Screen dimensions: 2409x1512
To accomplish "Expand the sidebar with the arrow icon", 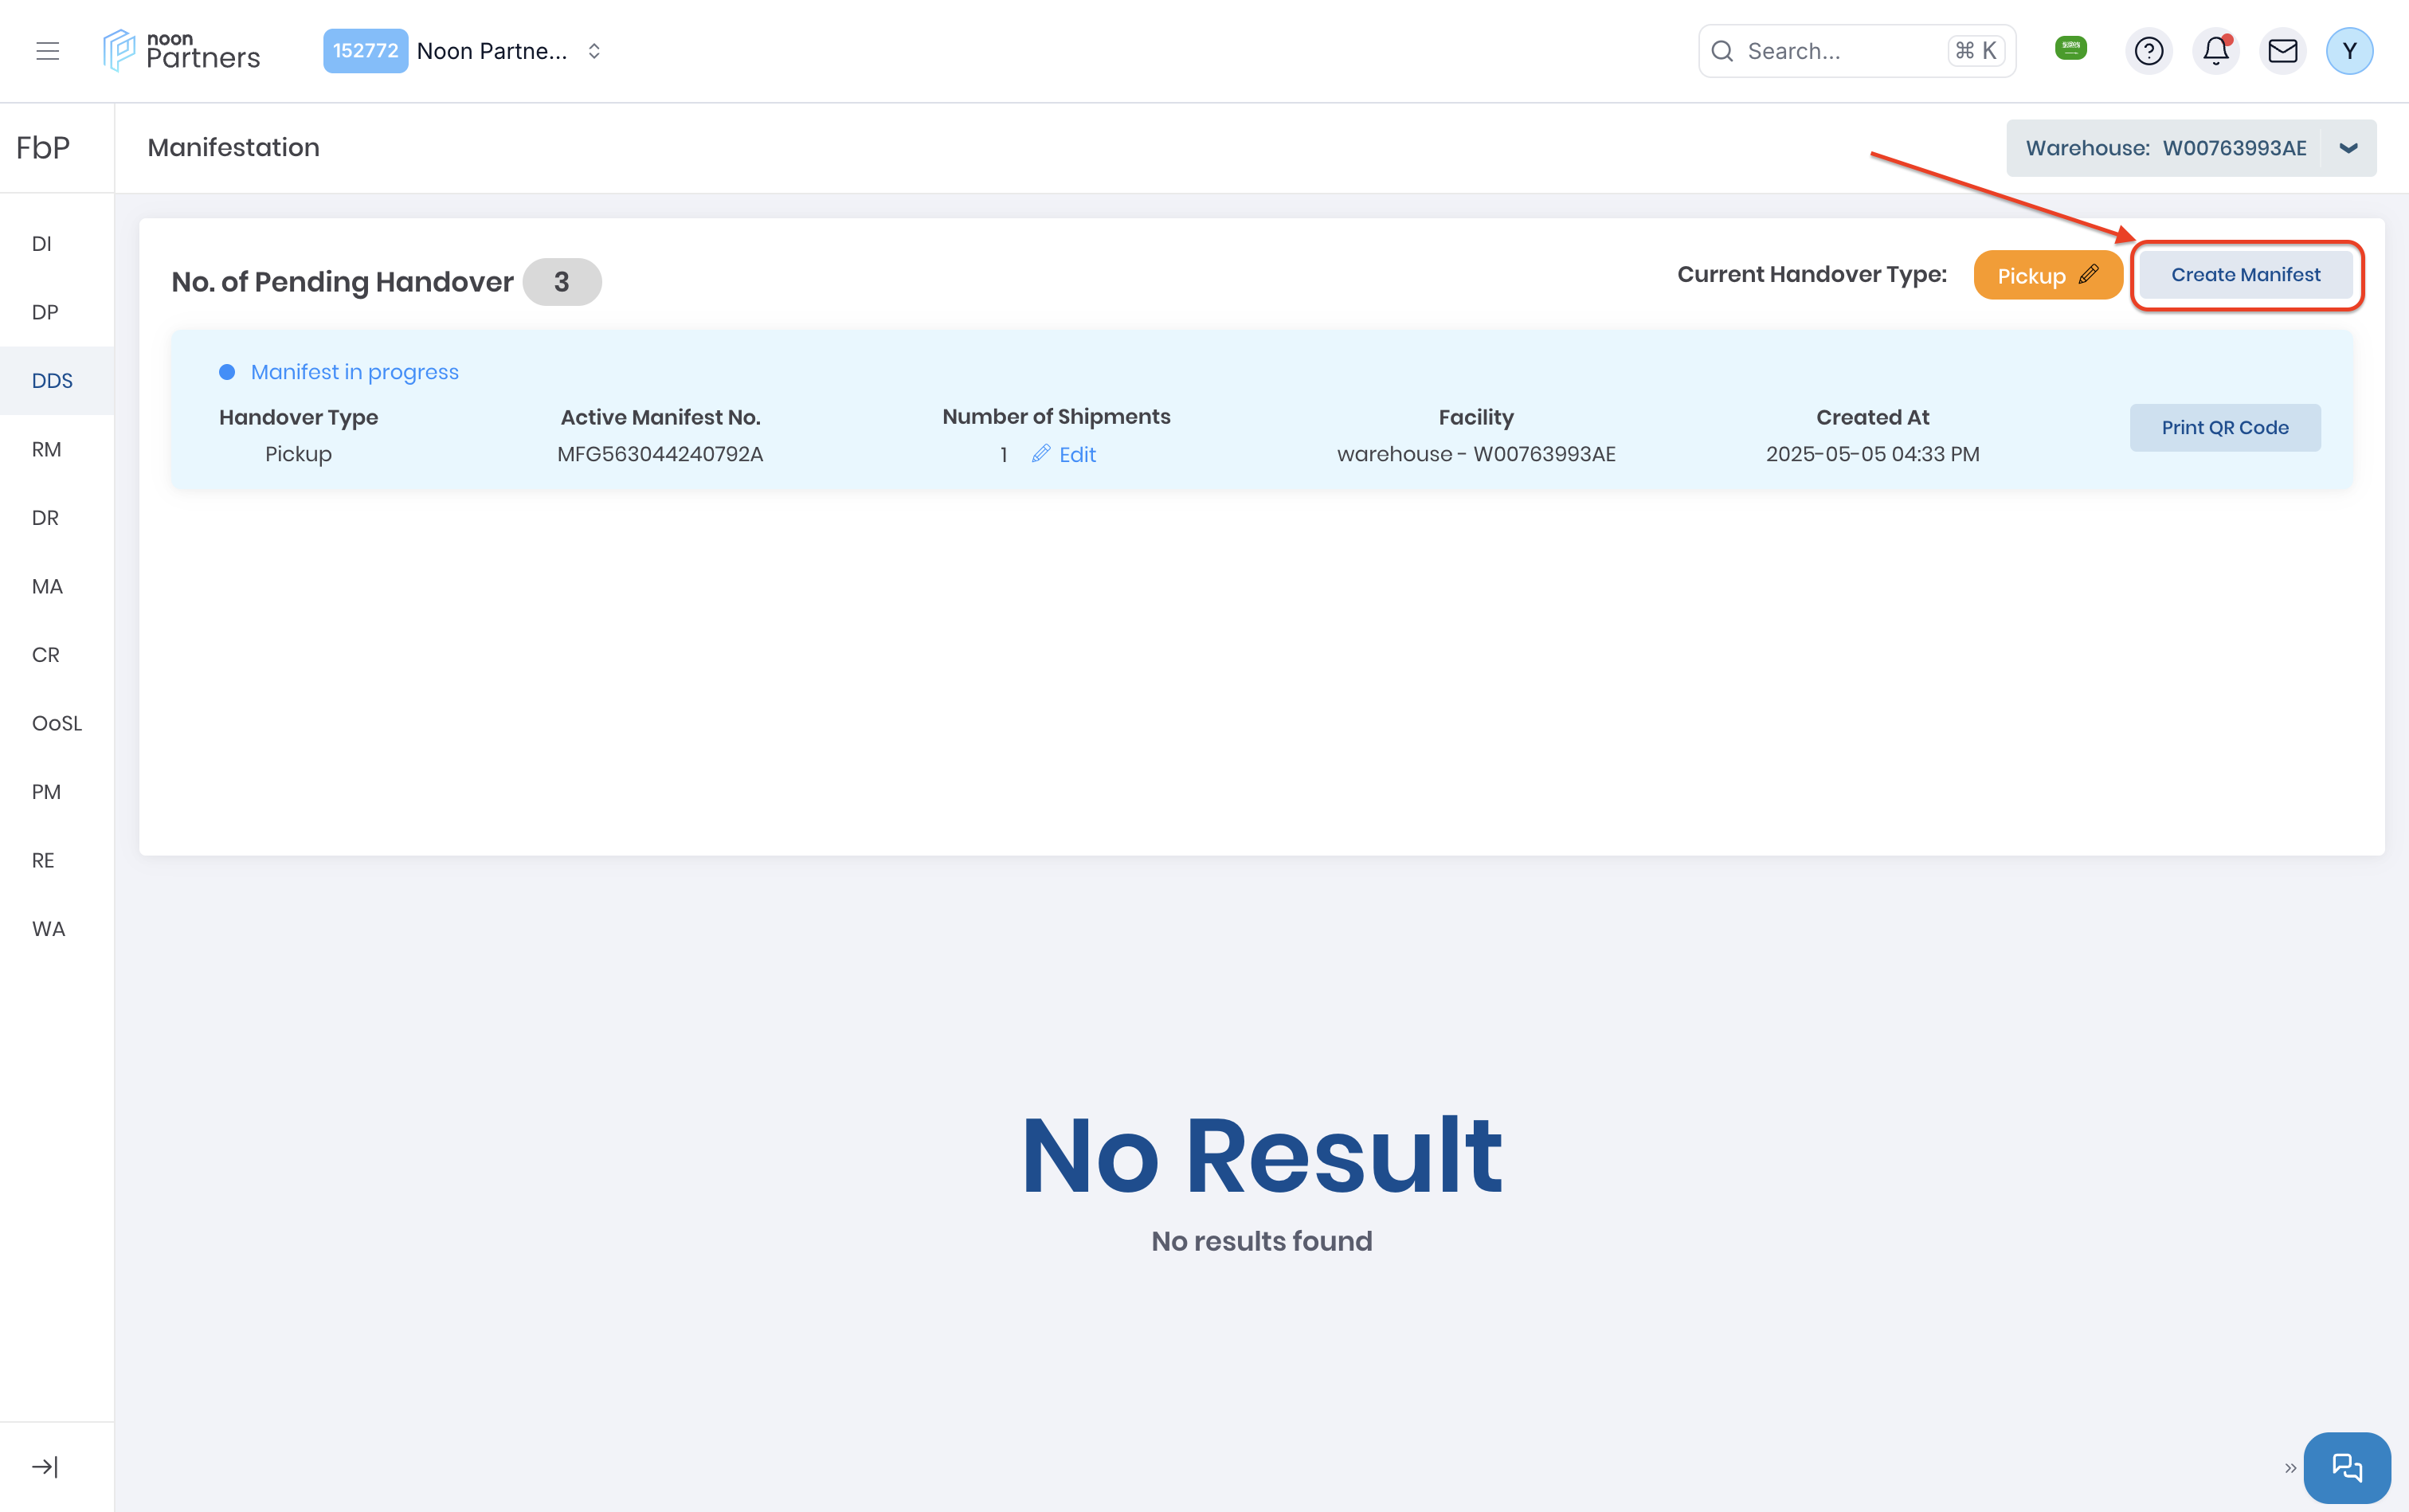I will point(45,1466).
